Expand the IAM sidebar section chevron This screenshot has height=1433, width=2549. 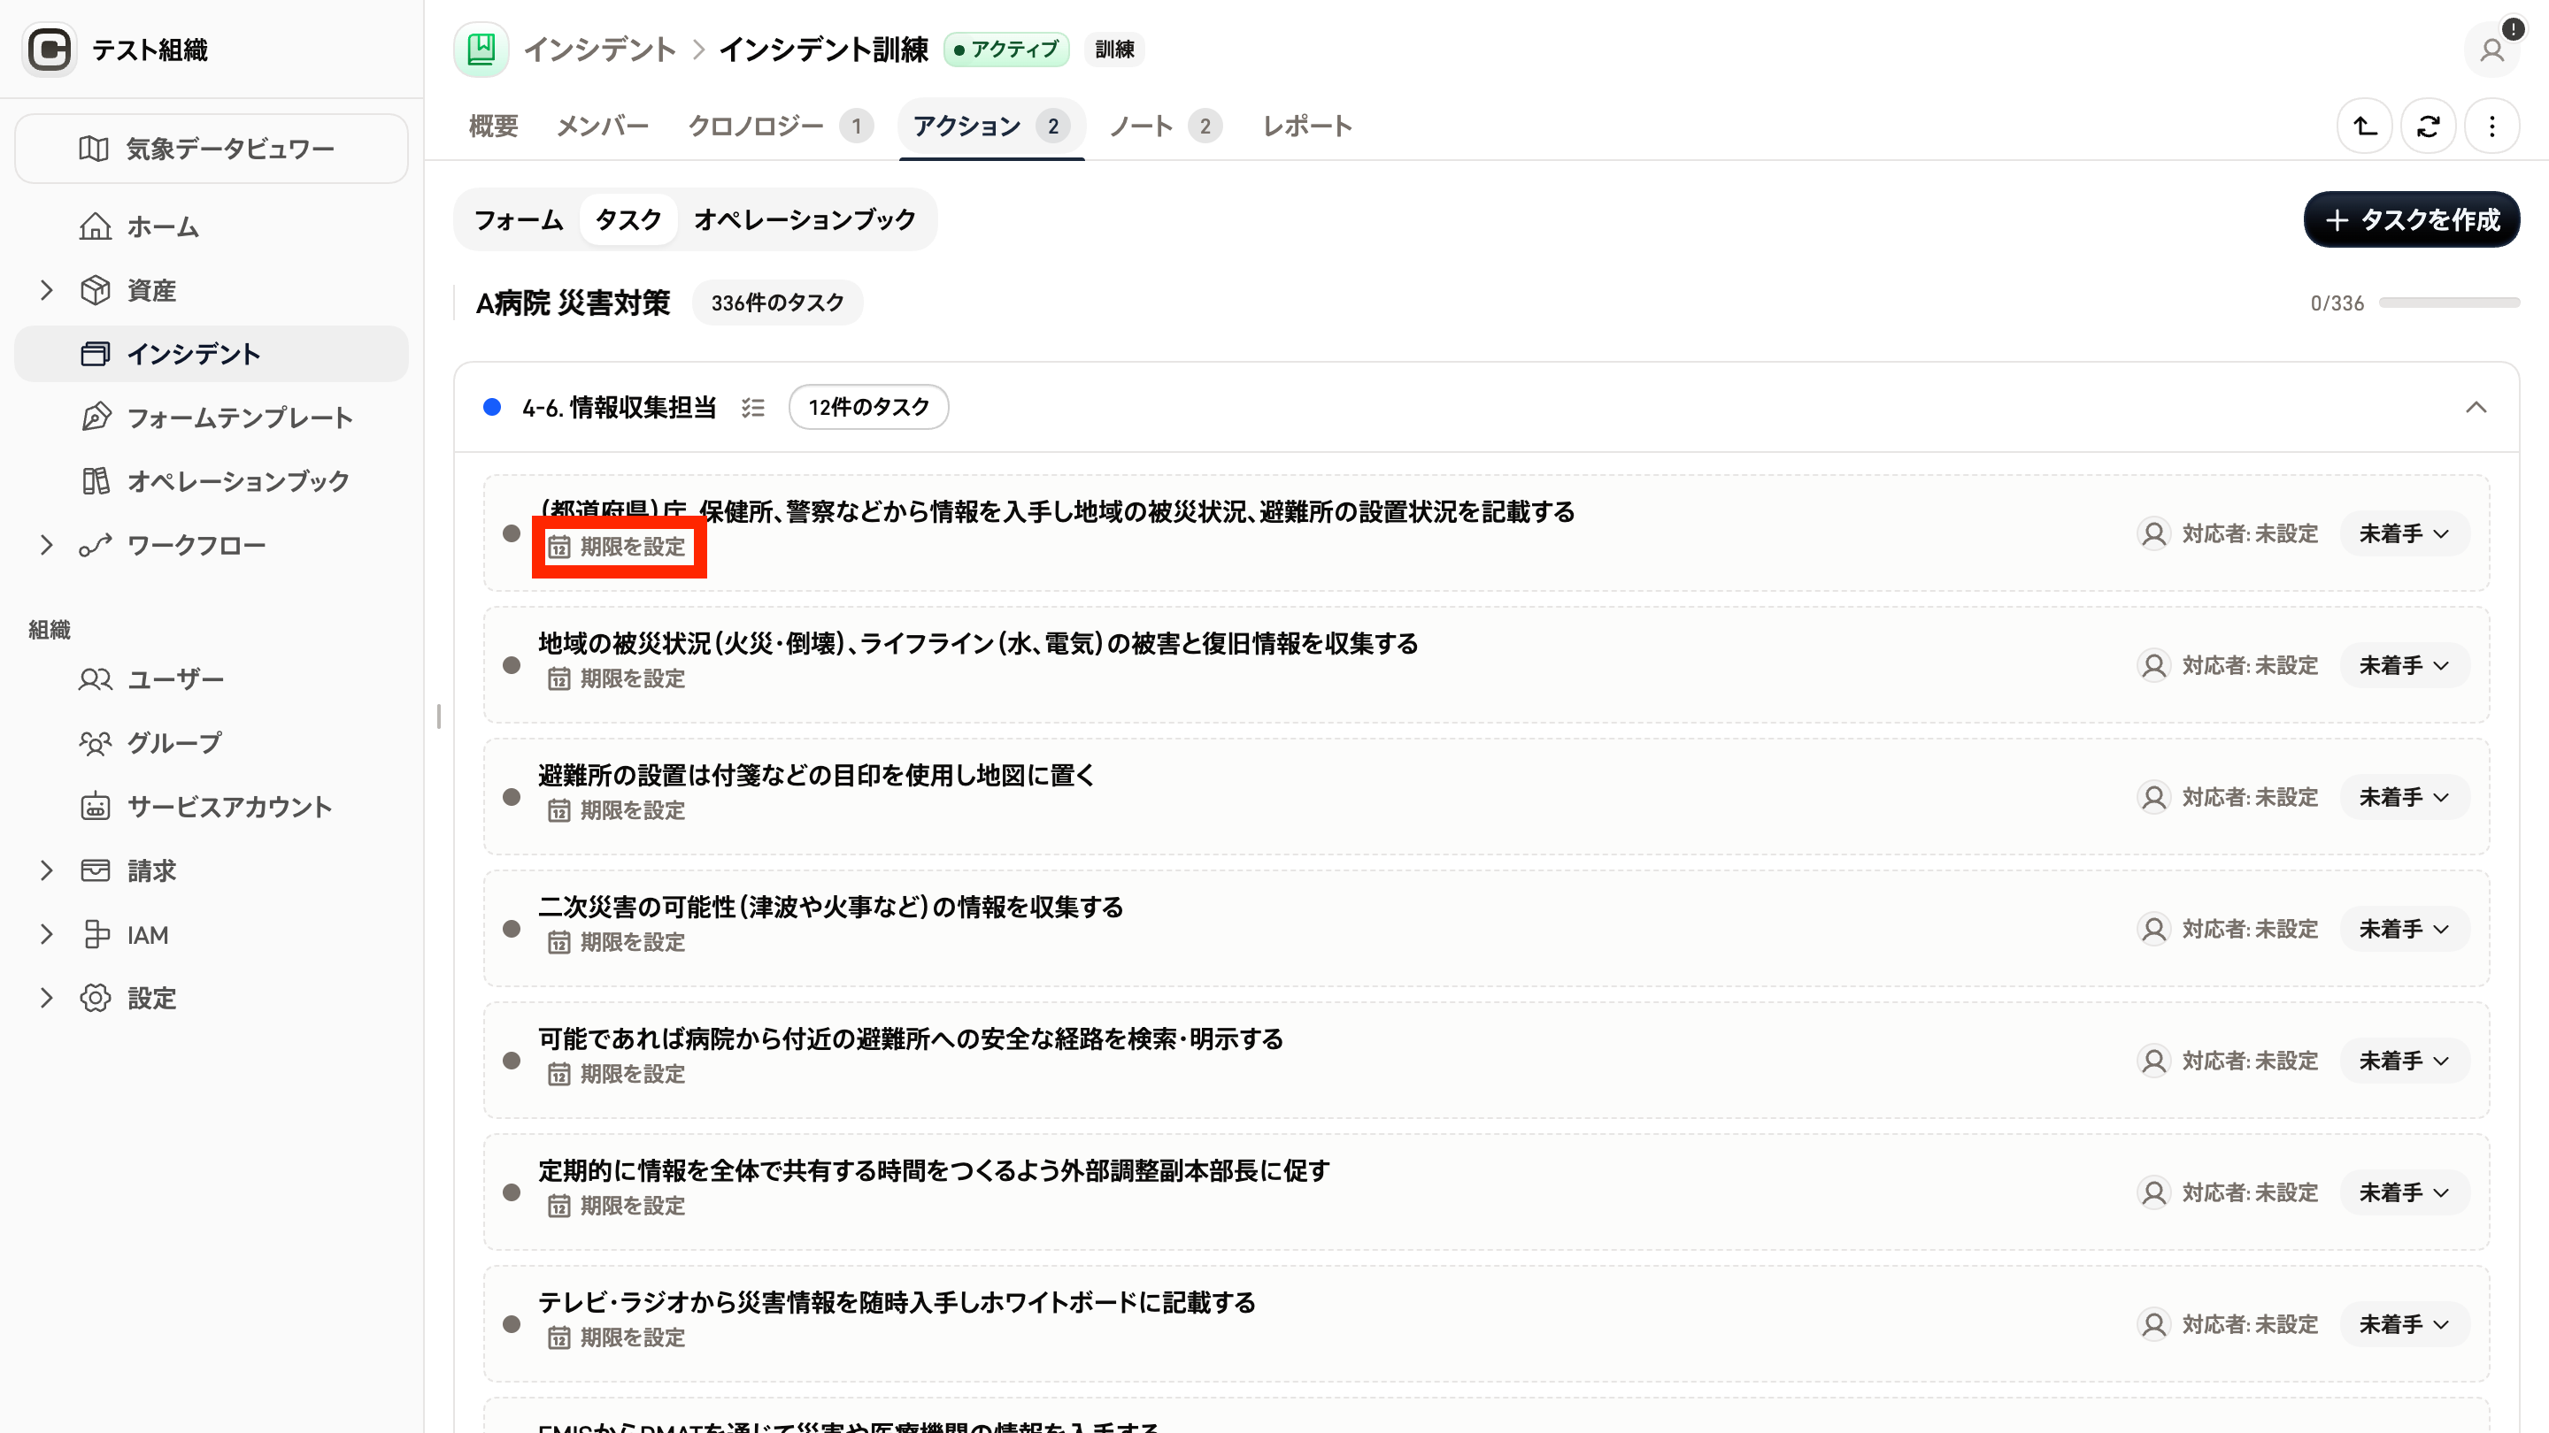[x=45, y=935]
